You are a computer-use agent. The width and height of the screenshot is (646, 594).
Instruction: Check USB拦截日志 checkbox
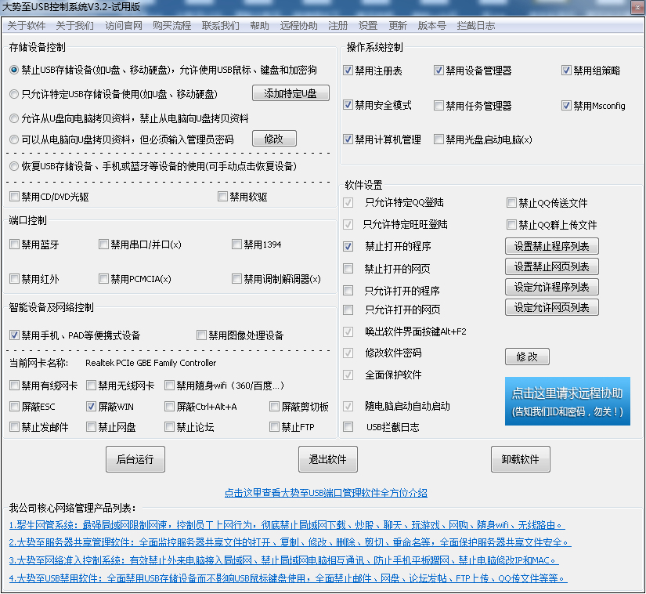point(348,426)
